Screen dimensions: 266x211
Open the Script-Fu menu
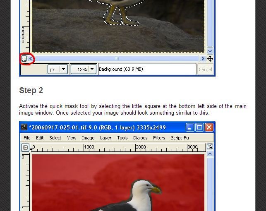[180, 138]
